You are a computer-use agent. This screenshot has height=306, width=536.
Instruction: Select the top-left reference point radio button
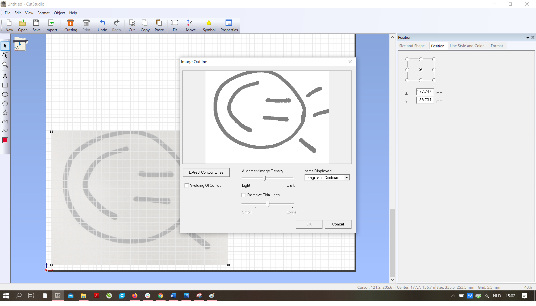[407, 59]
